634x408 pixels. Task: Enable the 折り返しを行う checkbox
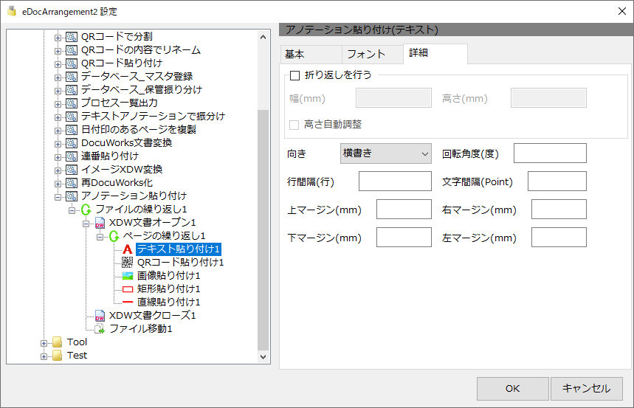(x=295, y=75)
